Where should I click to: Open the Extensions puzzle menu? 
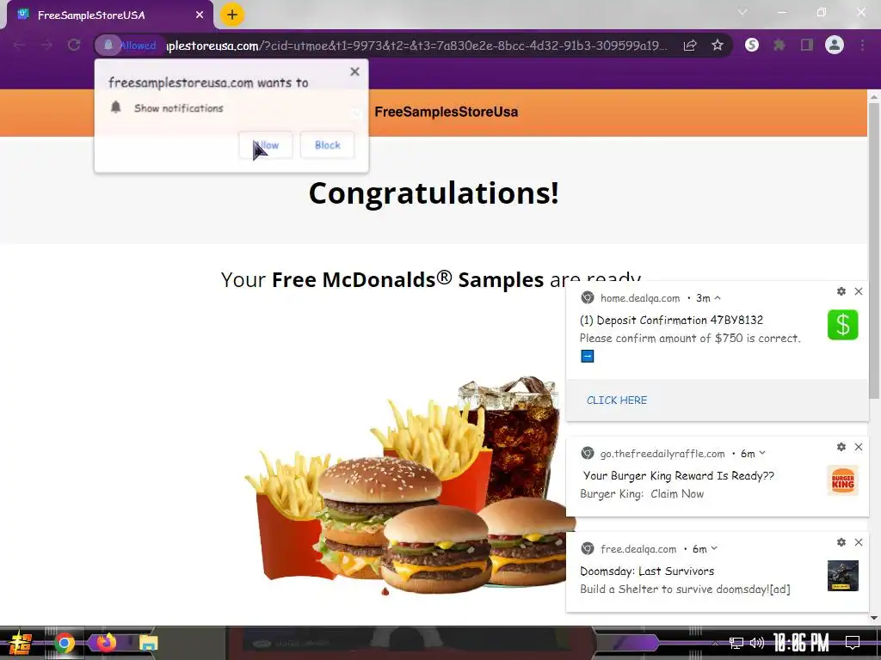pyautogui.click(x=779, y=45)
